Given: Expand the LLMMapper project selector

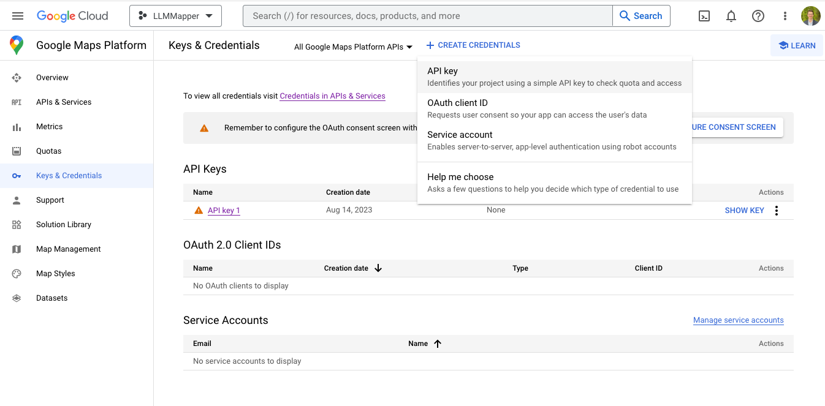Looking at the screenshot, I should pos(175,16).
